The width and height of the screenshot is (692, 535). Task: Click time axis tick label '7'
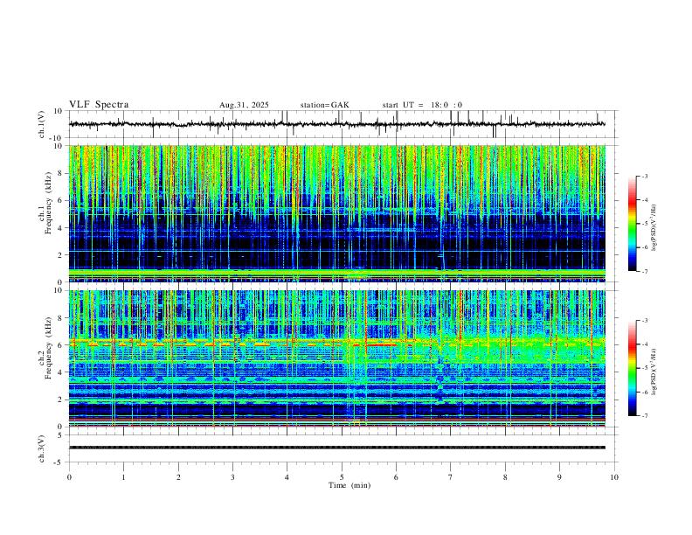coord(451,477)
